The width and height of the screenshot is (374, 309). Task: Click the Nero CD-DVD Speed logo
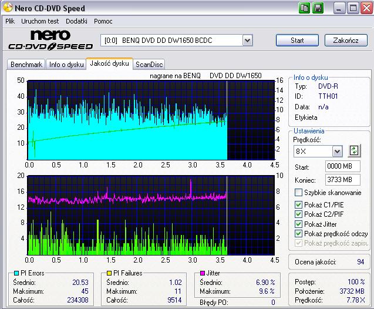pyautogui.click(x=50, y=40)
